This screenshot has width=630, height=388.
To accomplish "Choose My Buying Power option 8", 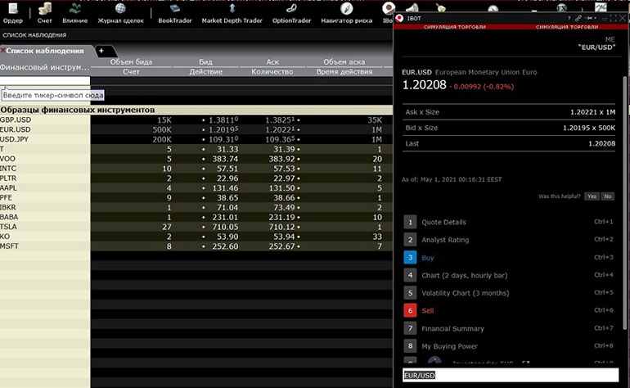I will [509, 346].
